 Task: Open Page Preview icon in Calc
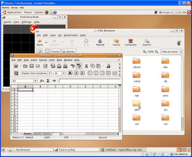coord(65,66)
